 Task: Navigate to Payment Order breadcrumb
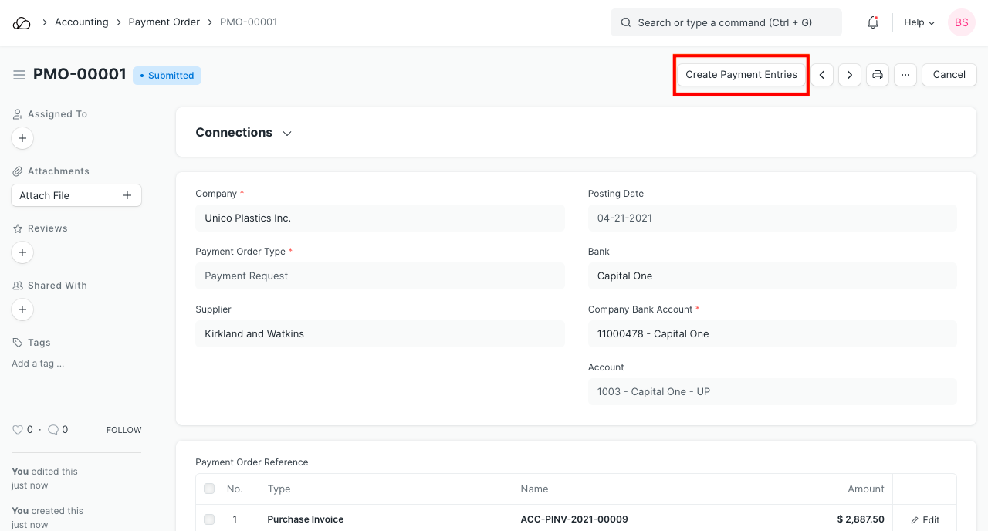tap(164, 22)
